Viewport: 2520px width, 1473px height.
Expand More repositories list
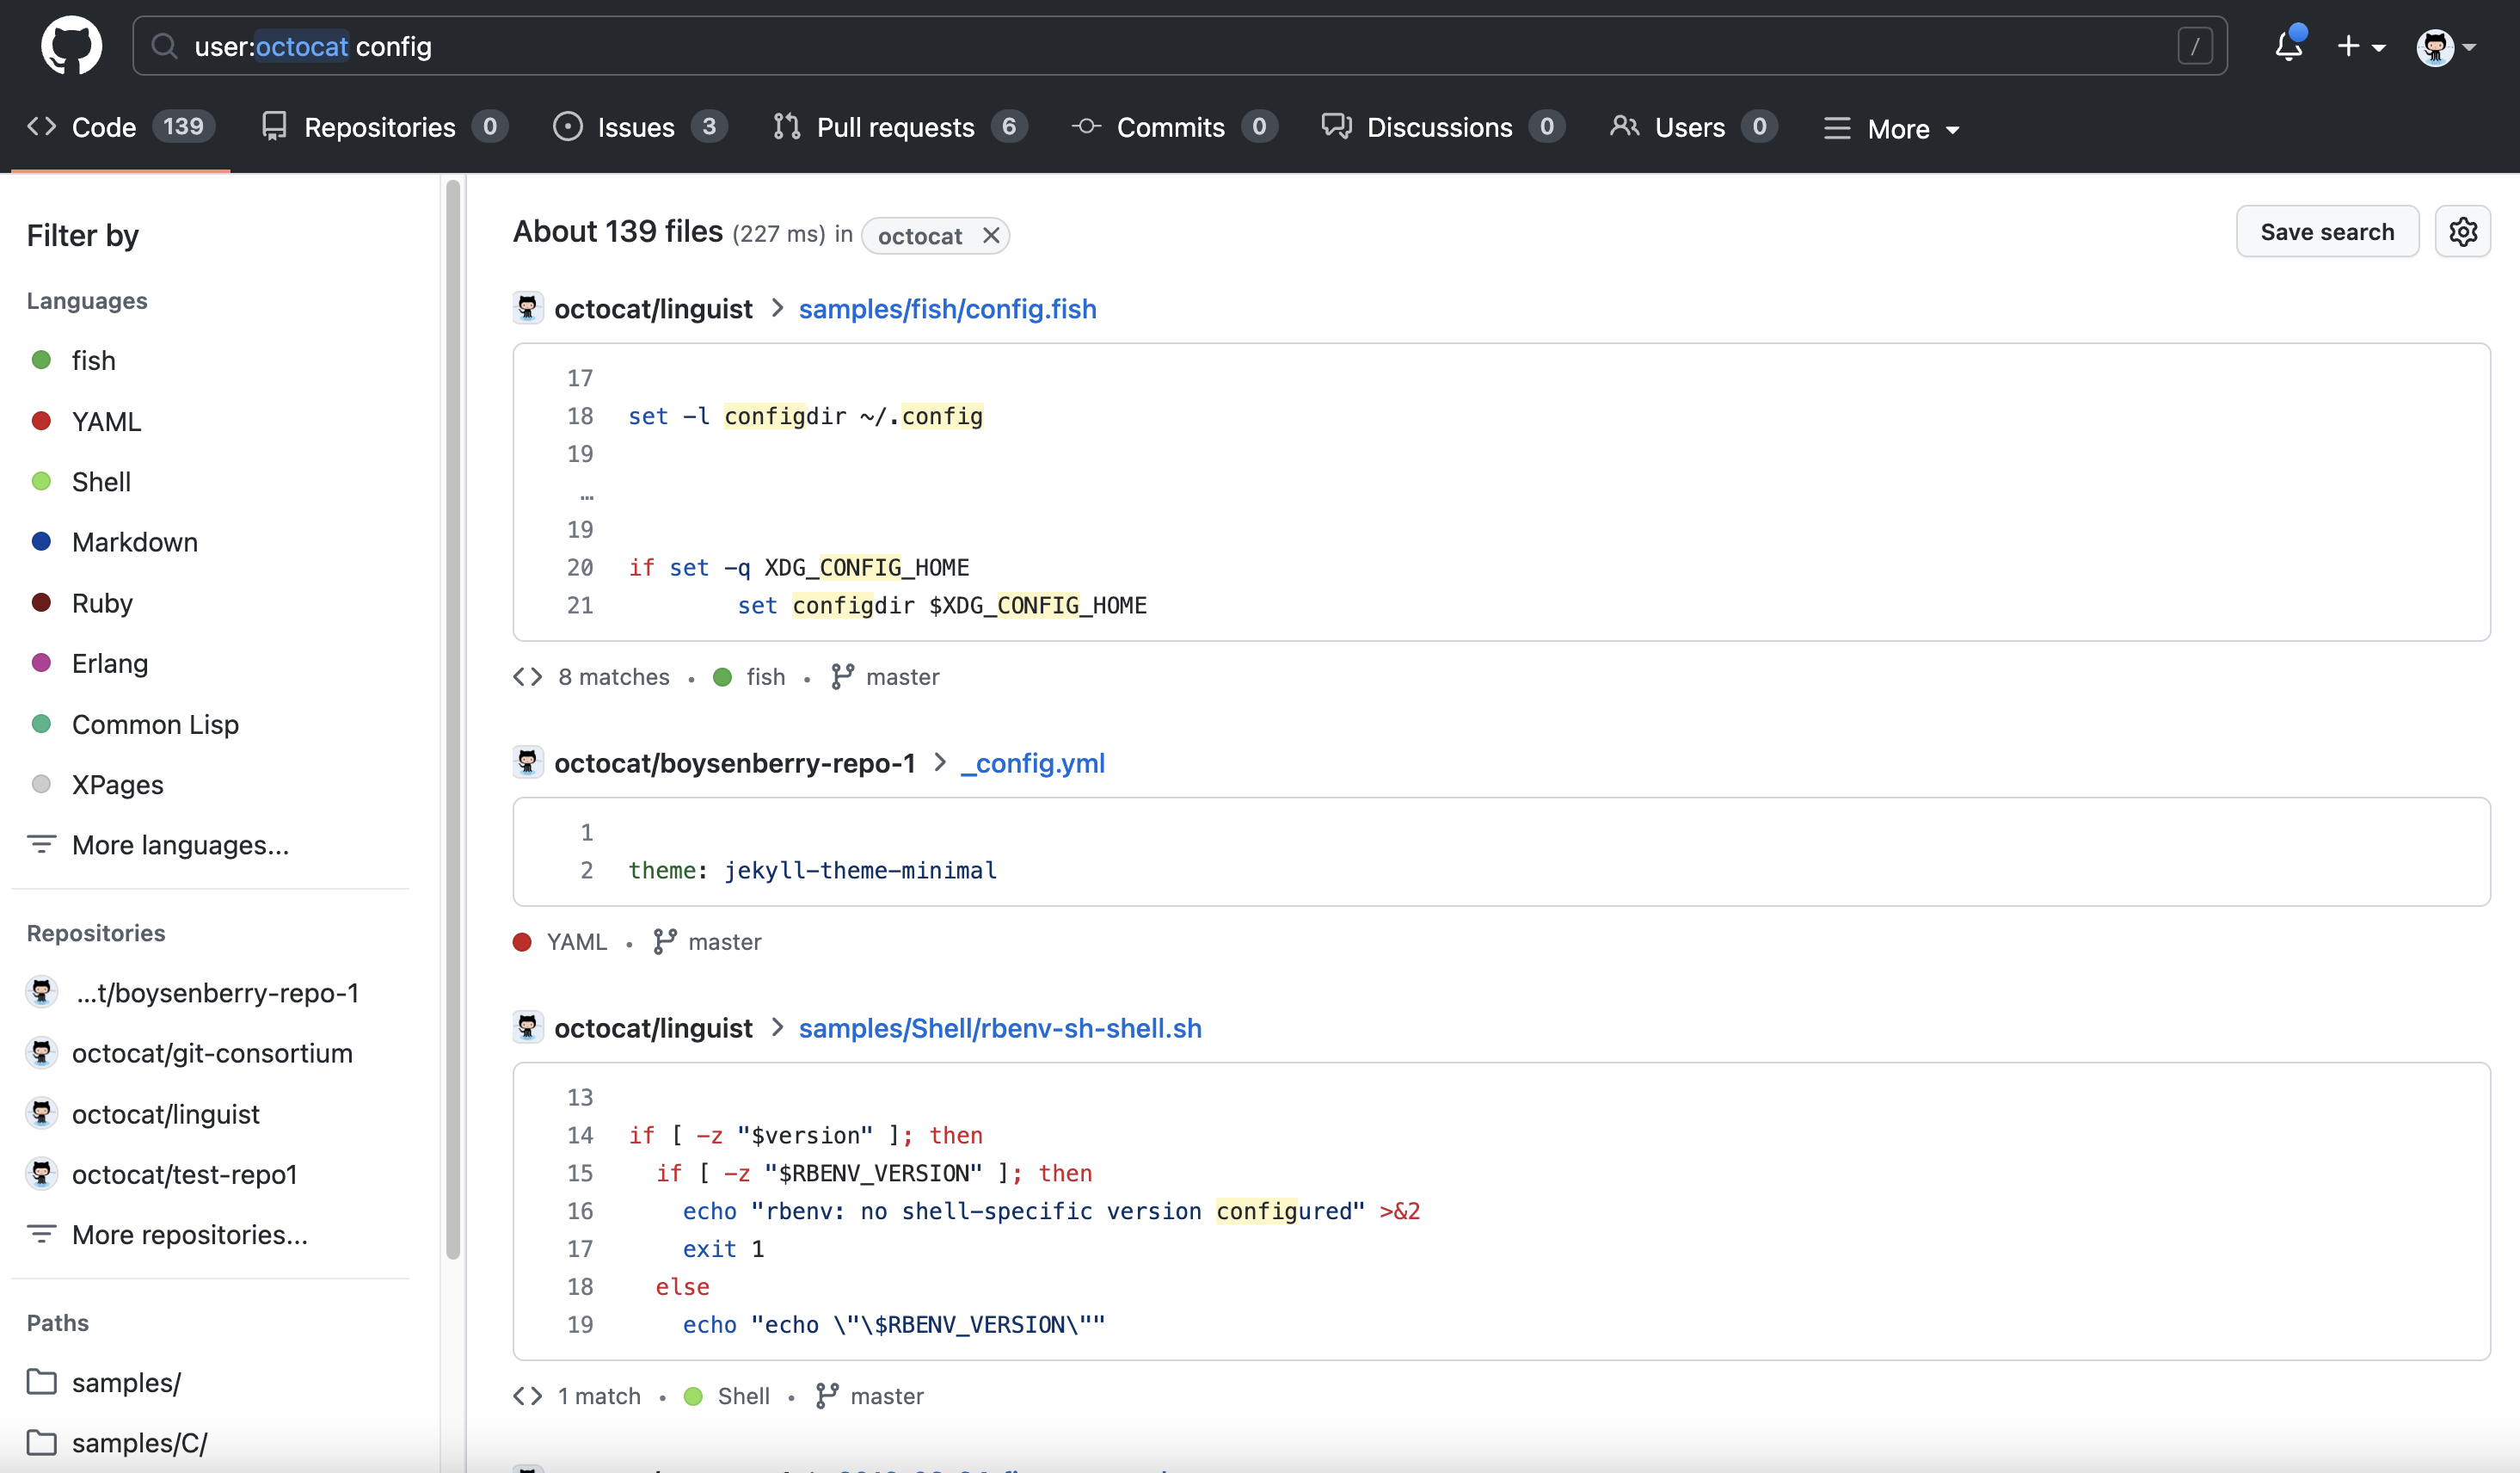pos(167,1235)
